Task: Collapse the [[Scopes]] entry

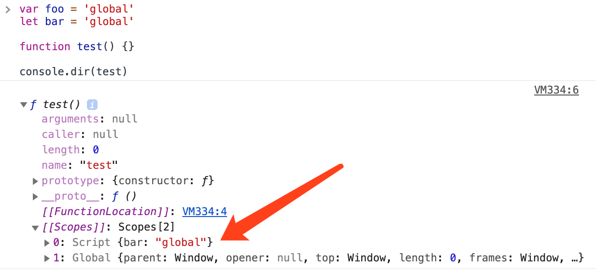Action: pyautogui.click(x=35, y=228)
